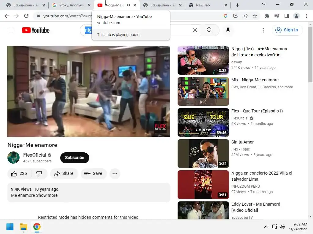313x234 pixels.
Task: Go to the YouTube home logo
Action: point(36,30)
